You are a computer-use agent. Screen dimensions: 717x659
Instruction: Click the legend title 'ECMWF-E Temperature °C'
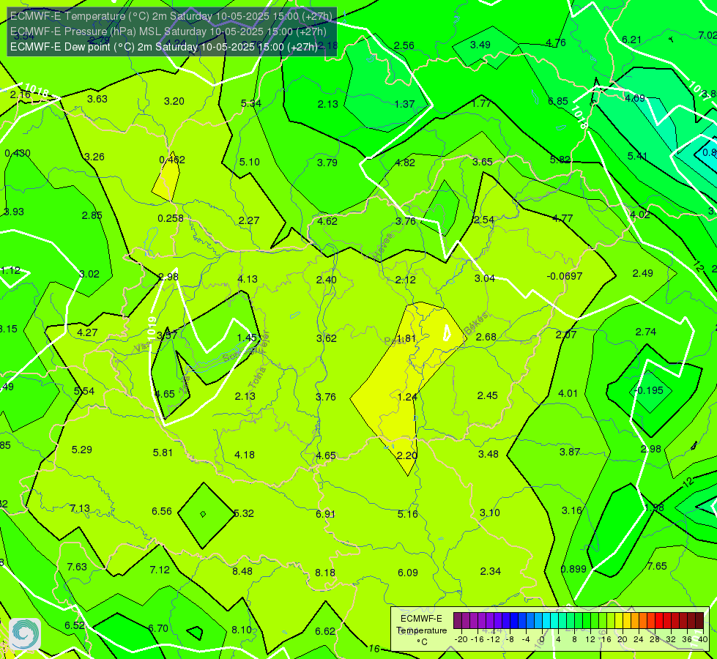click(422, 630)
